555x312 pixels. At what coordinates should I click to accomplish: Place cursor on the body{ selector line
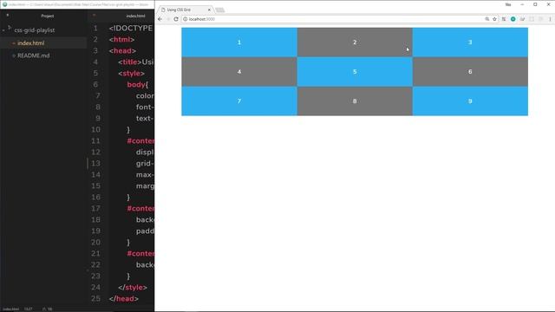pos(138,85)
